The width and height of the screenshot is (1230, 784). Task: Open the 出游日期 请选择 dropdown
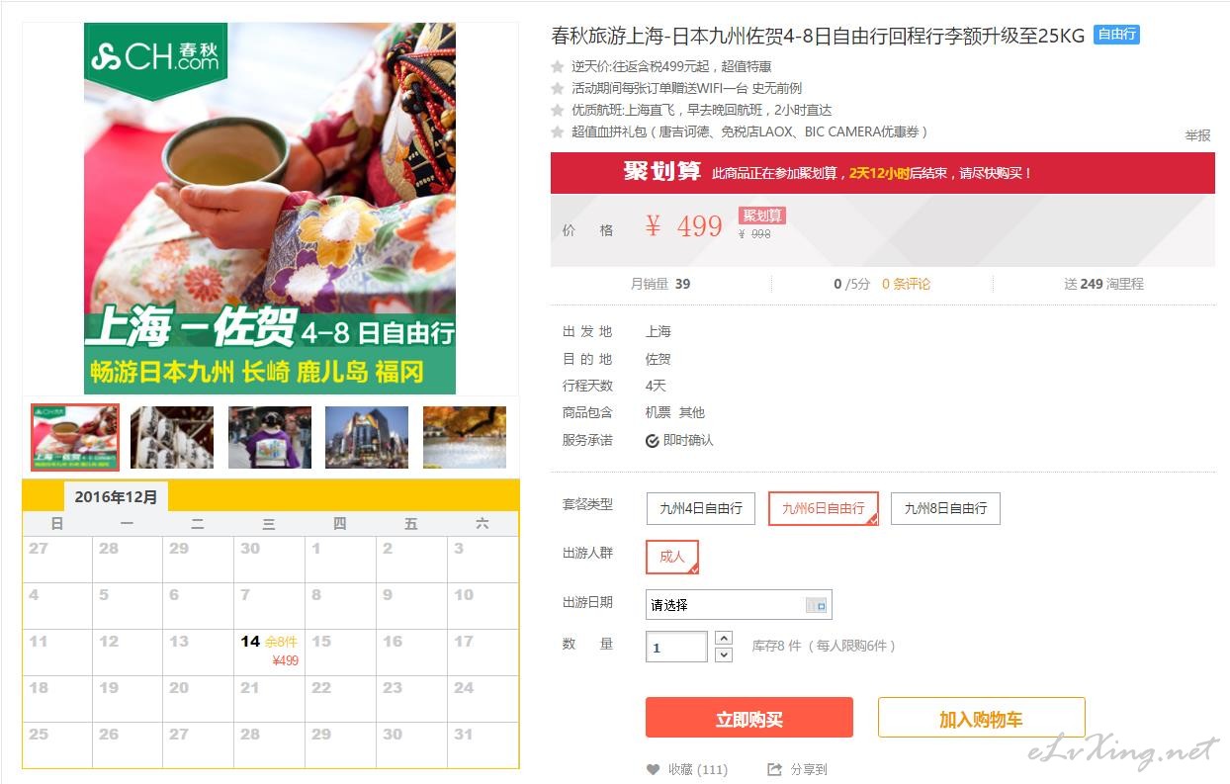pos(739,605)
